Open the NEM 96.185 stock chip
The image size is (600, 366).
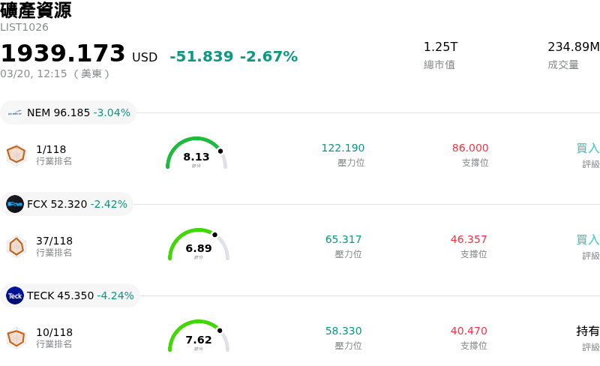(x=68, y=112)
